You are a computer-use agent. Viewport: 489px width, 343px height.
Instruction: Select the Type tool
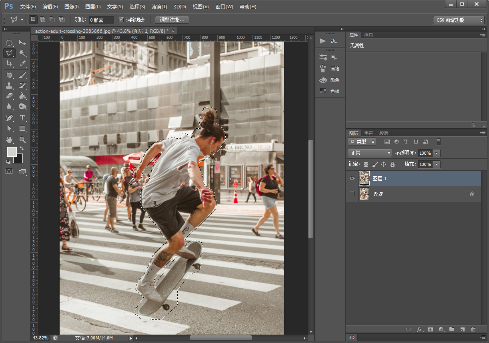22,118
